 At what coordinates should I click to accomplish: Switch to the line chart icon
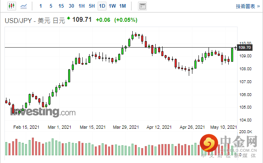coord(24,6)
